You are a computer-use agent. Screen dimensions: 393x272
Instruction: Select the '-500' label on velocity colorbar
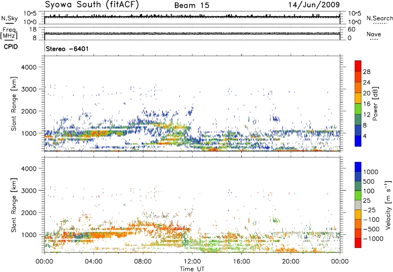[371, 229]
